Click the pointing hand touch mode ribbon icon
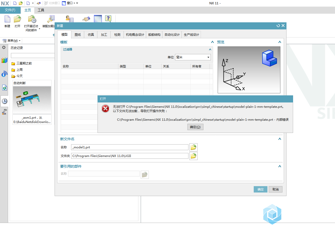This screenshot has height=228, width=335. tap(86, 19)
